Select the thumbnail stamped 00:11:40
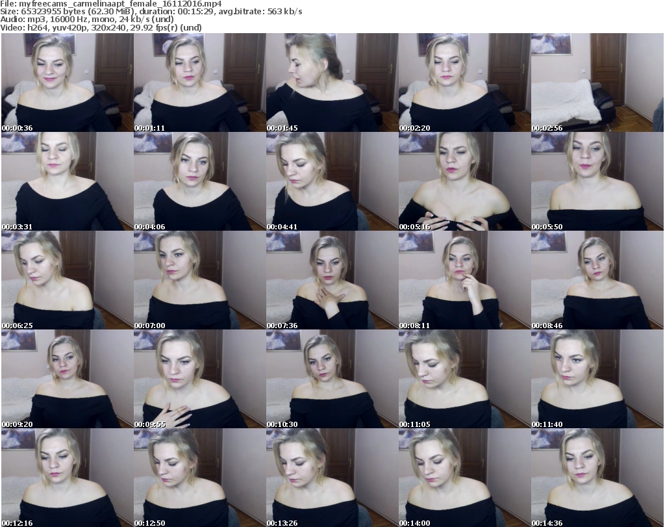Screen dimensions: 665x527 click(597, 379)
